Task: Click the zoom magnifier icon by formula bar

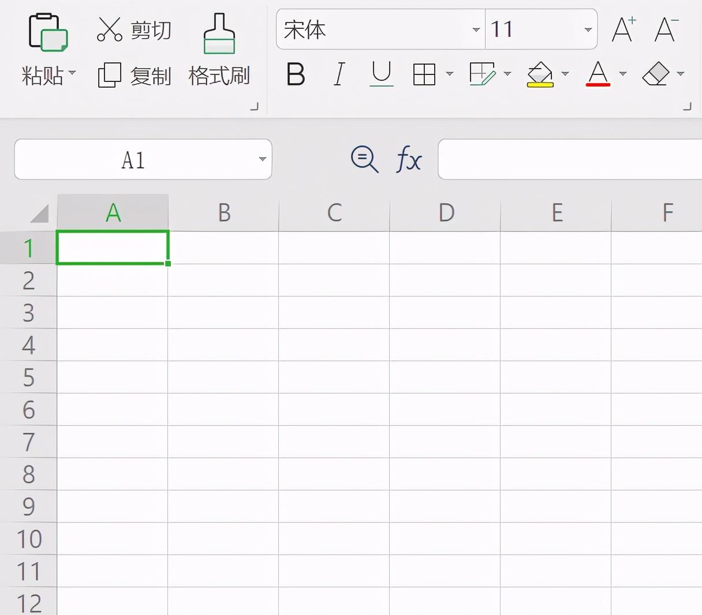Action: (365, 159)
